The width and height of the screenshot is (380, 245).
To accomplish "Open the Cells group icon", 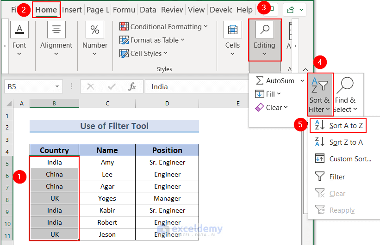I will [x=232, y=30].
